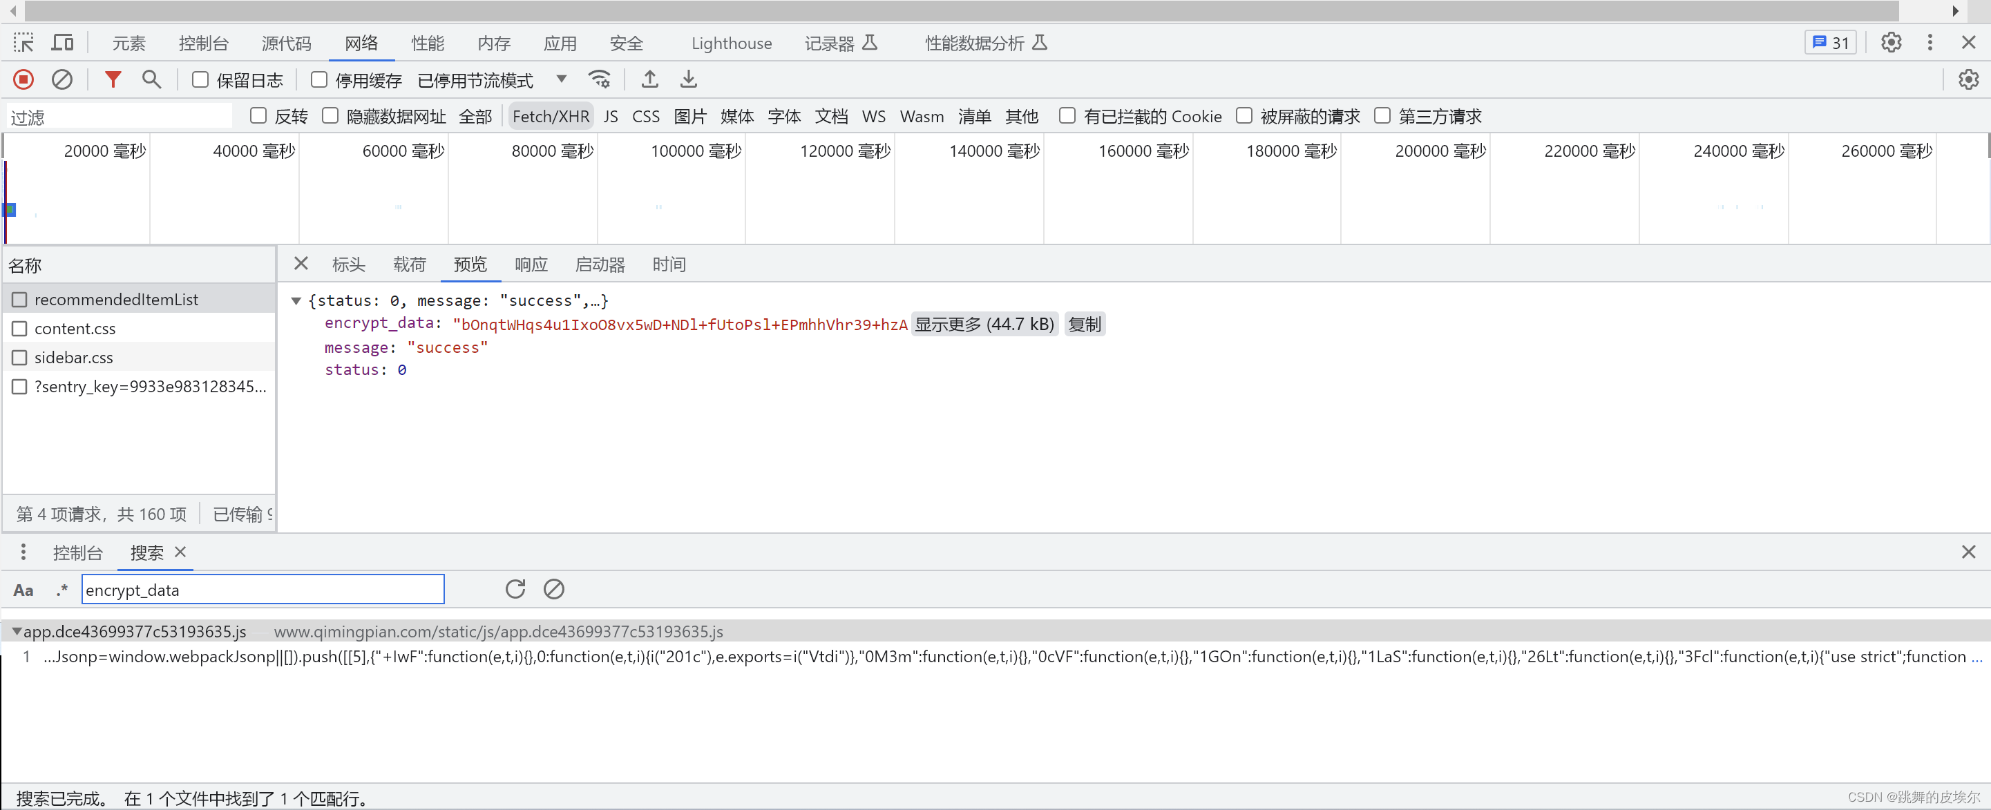Import HAR file upload icon

pyautogui.click(x=650, y=79)
